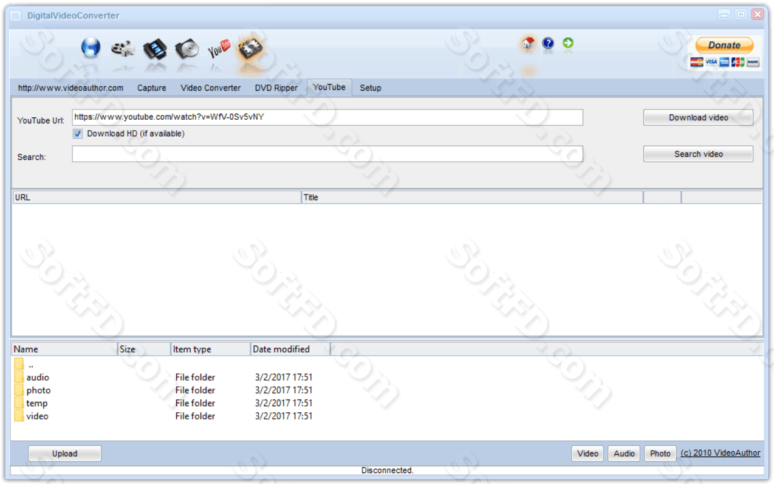774x484 pixels.
Task: Click the Donate PayPal button
Action: tap(724, 45)
